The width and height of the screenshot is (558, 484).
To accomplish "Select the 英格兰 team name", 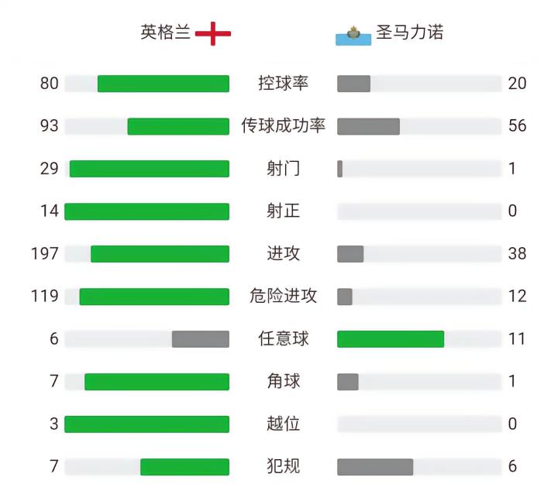I will coord(165,33).
